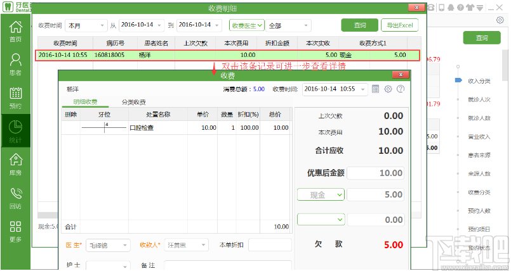Open settings gear in 收费 dialog

[x=388, y=89]
